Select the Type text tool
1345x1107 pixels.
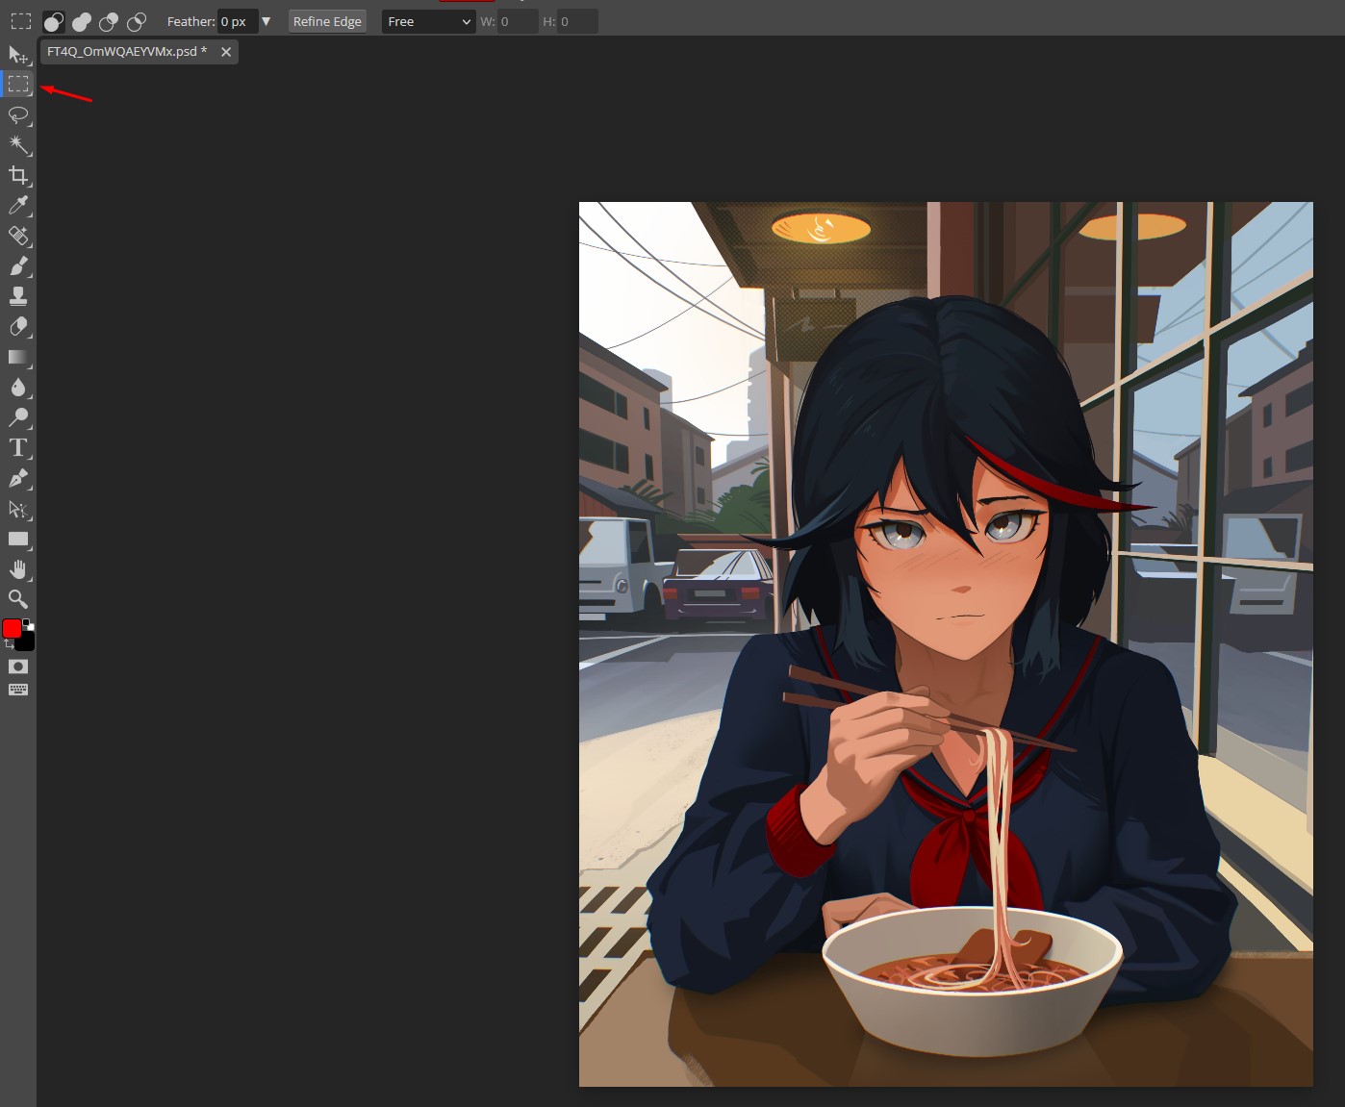point(18,448)
